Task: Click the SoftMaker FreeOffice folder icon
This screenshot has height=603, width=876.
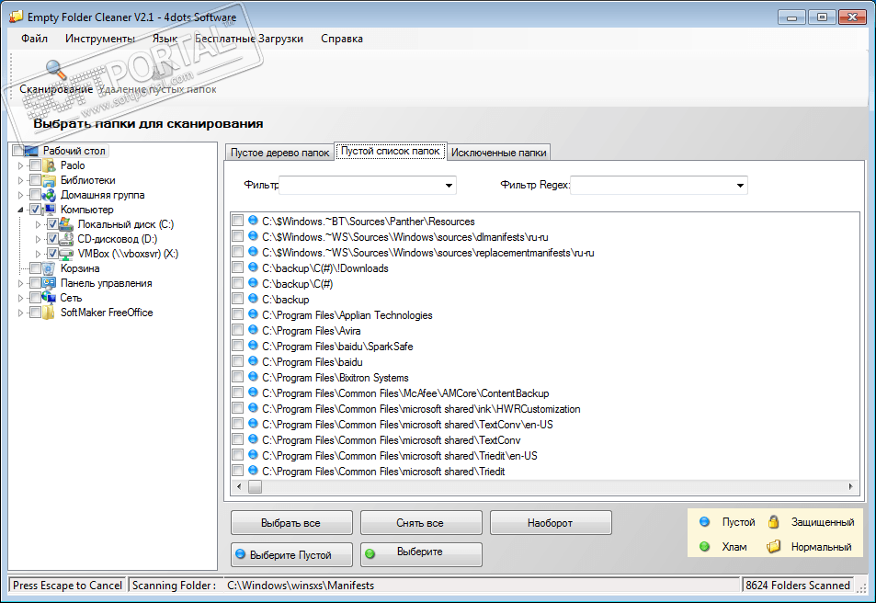Action: pos(50,313)
